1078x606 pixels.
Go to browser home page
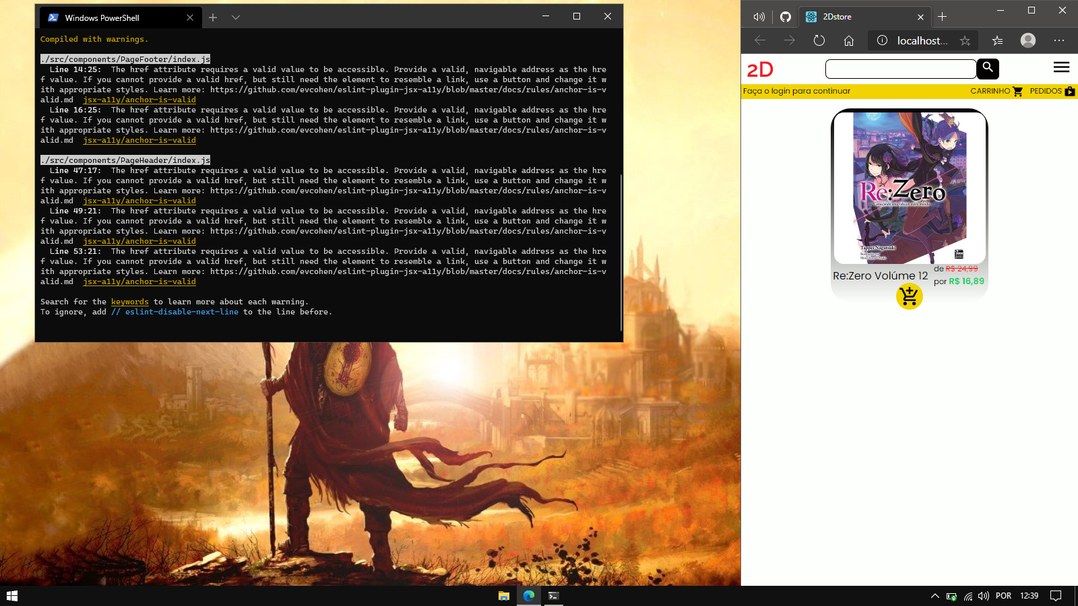pos(849,40)
